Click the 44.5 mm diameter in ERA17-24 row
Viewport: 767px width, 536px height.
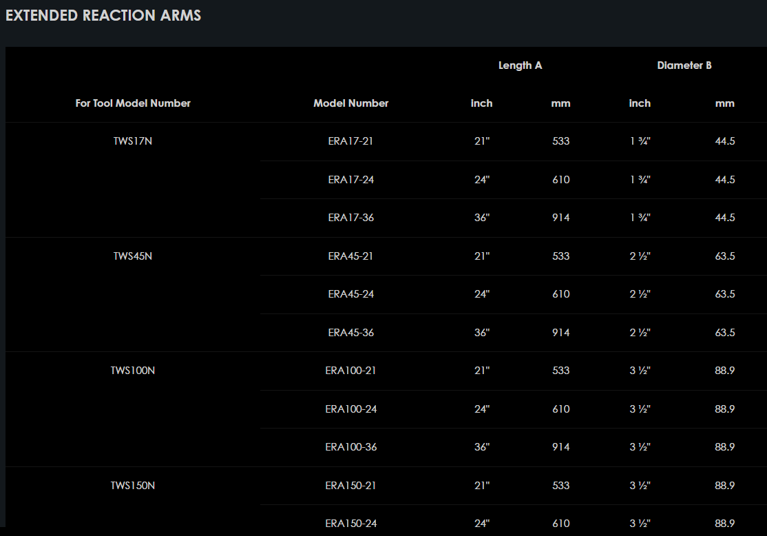tap(724, 180)
